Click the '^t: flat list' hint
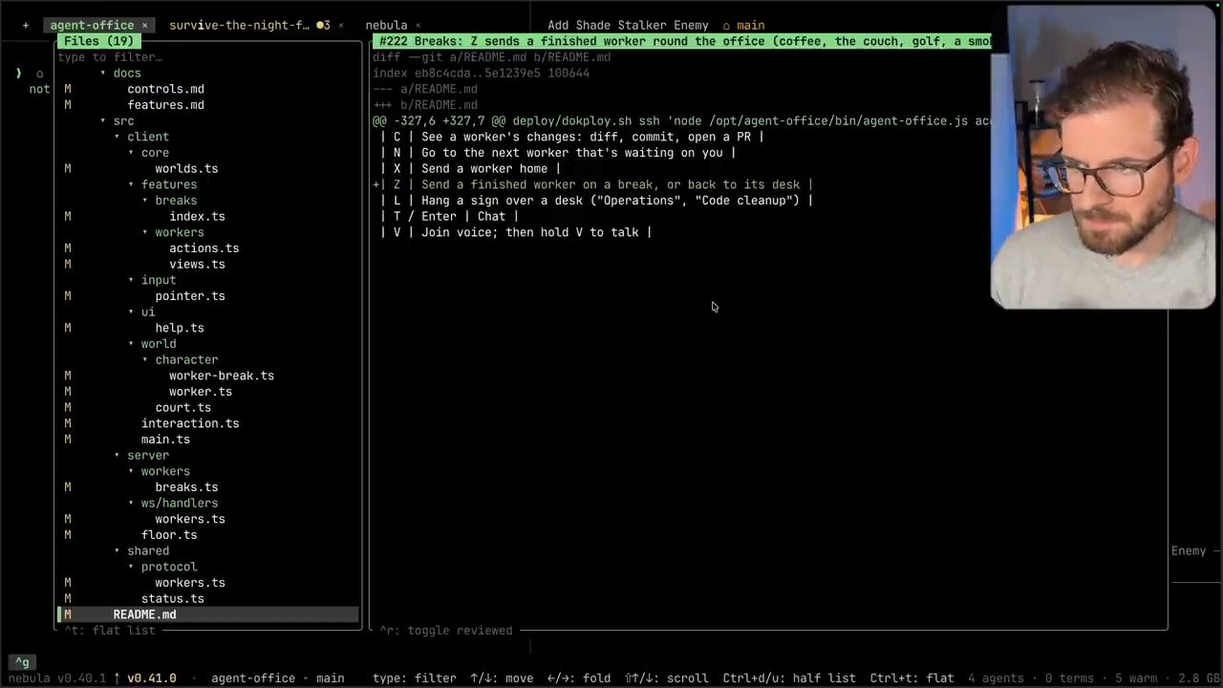 [x=109, y=631]
